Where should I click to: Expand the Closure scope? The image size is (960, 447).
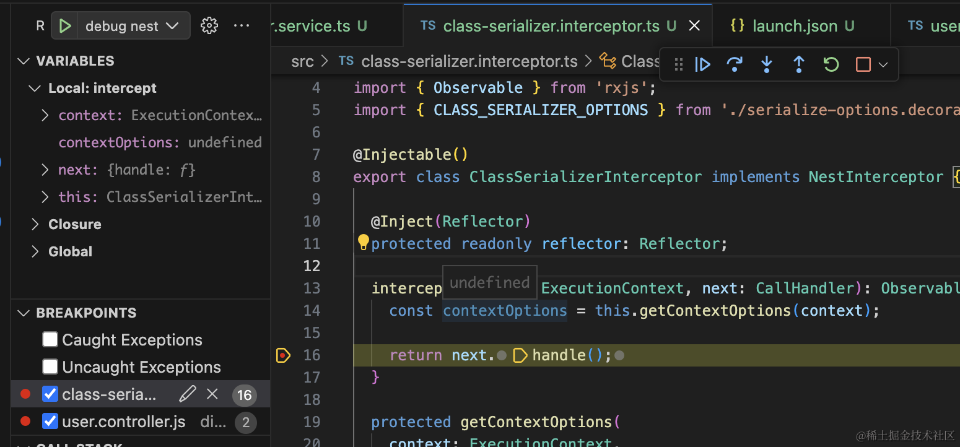(x=35, y=224)
